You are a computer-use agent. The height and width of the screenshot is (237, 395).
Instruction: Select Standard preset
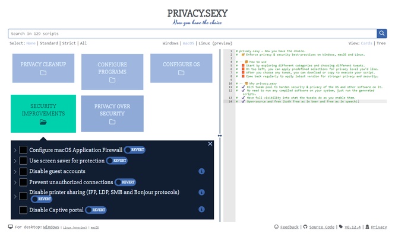[x=49, y=43]
